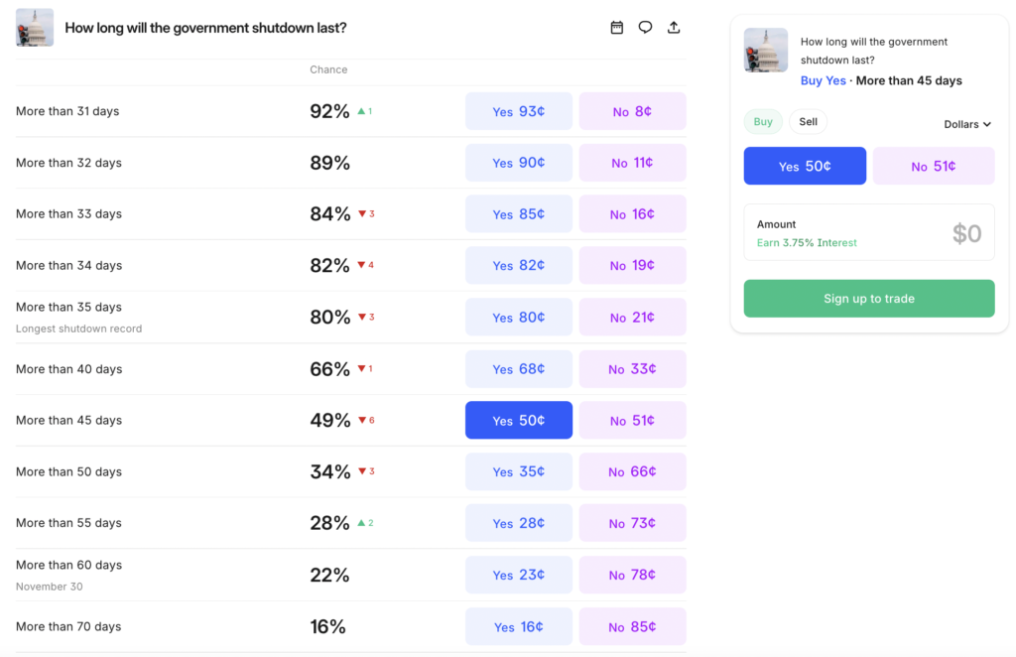Select 'Yes 50¢' in the trade panel
The height and width of the screenshot is (657, 1016).
805,166
